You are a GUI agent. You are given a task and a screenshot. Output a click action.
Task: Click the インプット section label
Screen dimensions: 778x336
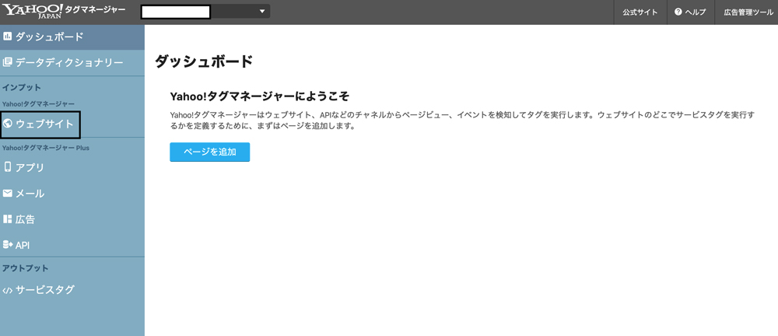21,87
